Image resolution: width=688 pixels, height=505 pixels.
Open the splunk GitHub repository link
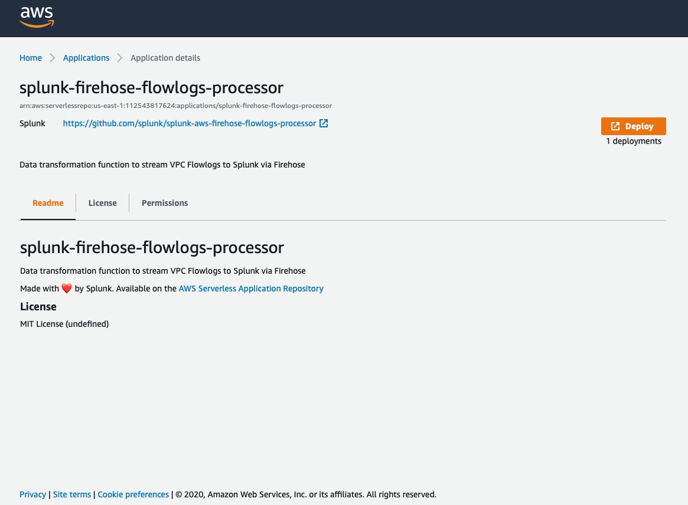(189, 123)
